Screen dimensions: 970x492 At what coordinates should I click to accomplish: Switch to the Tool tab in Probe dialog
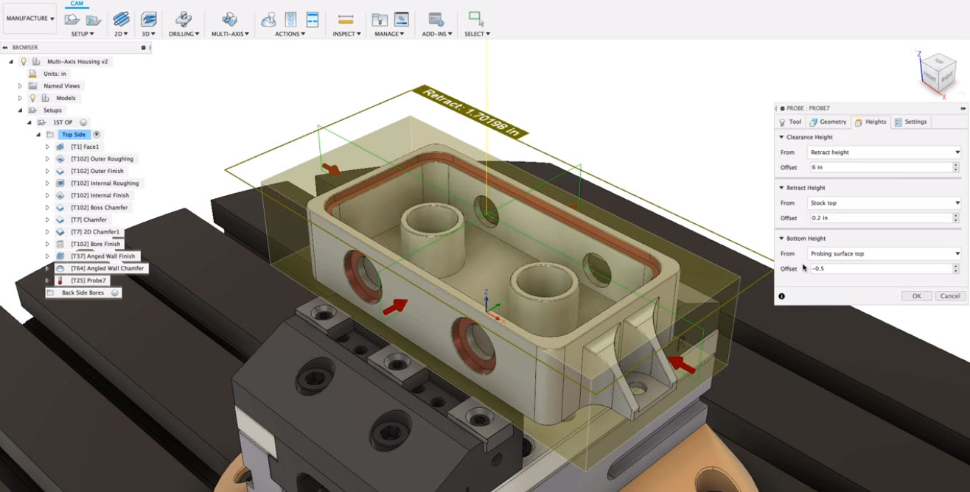(x=790, y=122)
